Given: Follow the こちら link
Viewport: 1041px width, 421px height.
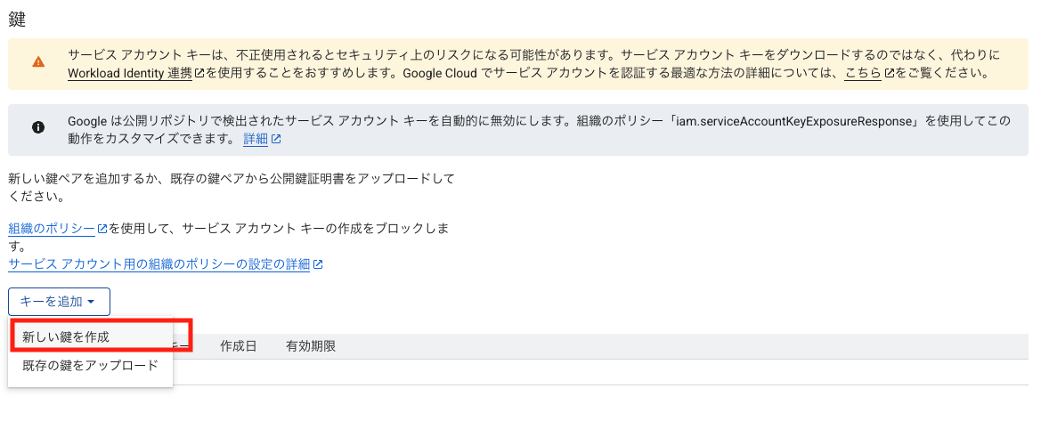Looking at the screenshot, I should point(863,73).
